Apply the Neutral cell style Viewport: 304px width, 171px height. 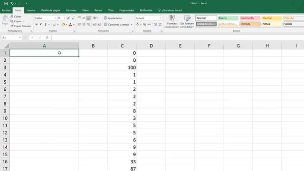pyautogui.click(x=272, y=18)
